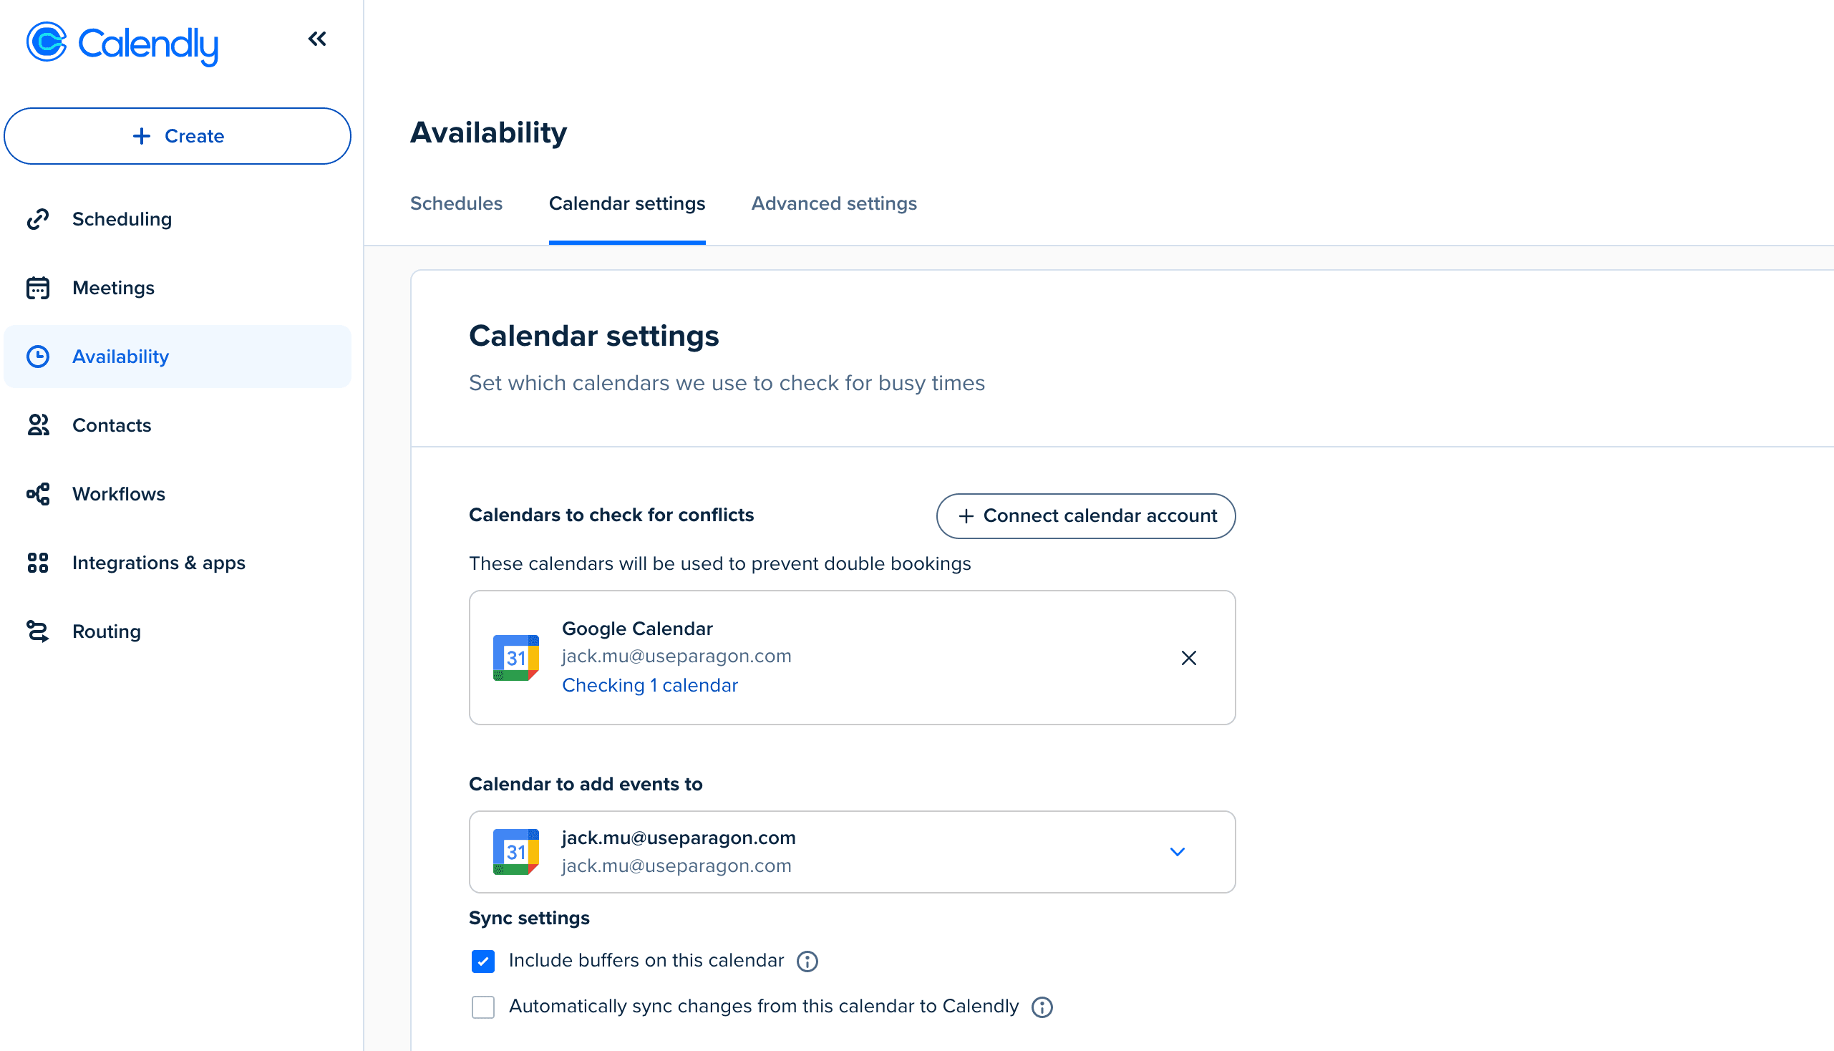Screen dimensions: 1834x1051
Task: Show info for automatic sync setting
Action: [x=1042, y=1007]
